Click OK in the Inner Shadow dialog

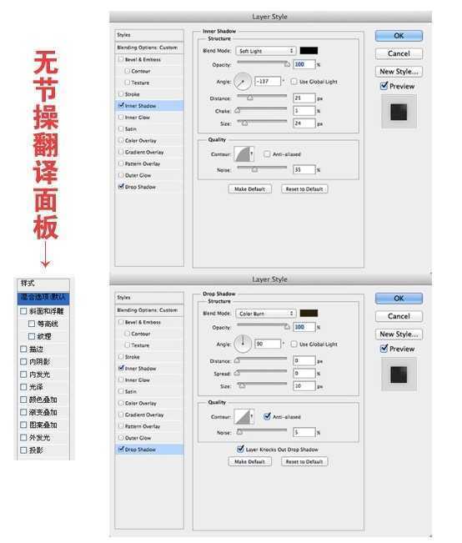click(x=399, y=36)
